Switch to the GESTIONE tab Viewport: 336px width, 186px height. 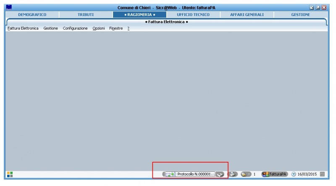tap(300, 15)
